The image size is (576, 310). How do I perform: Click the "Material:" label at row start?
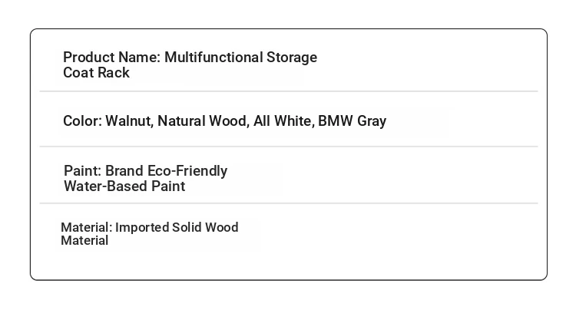click(87, 227)
